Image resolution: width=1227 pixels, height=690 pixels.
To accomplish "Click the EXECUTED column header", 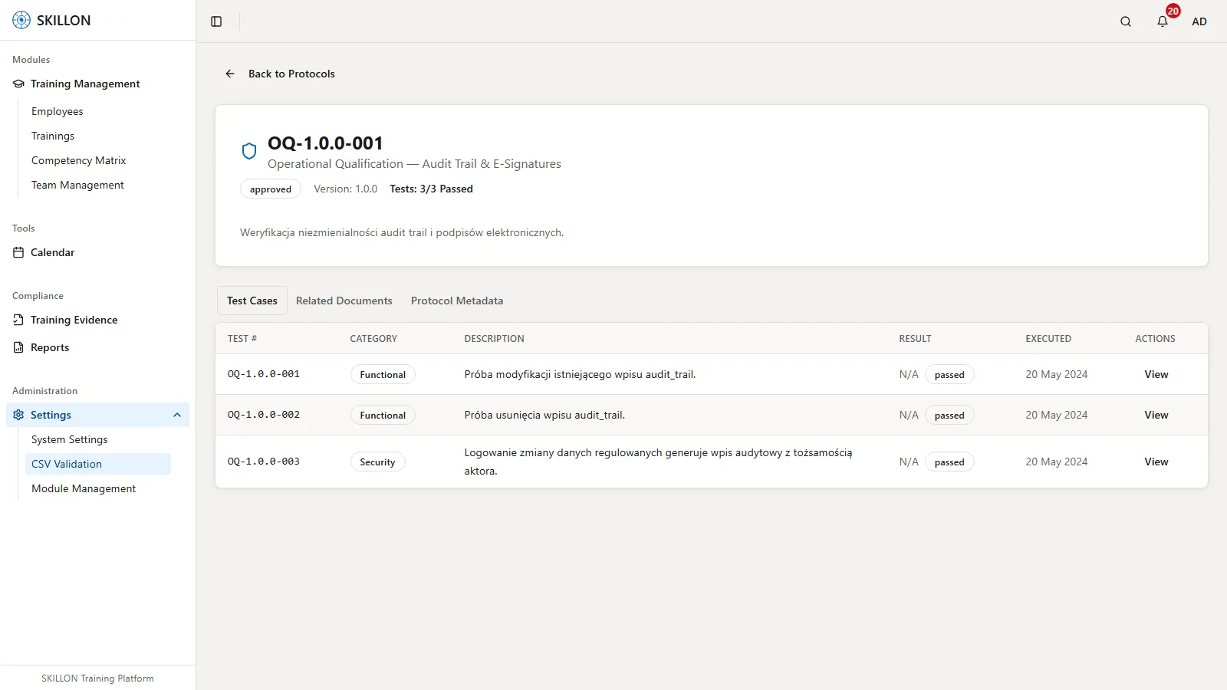I will (1048, 338).
